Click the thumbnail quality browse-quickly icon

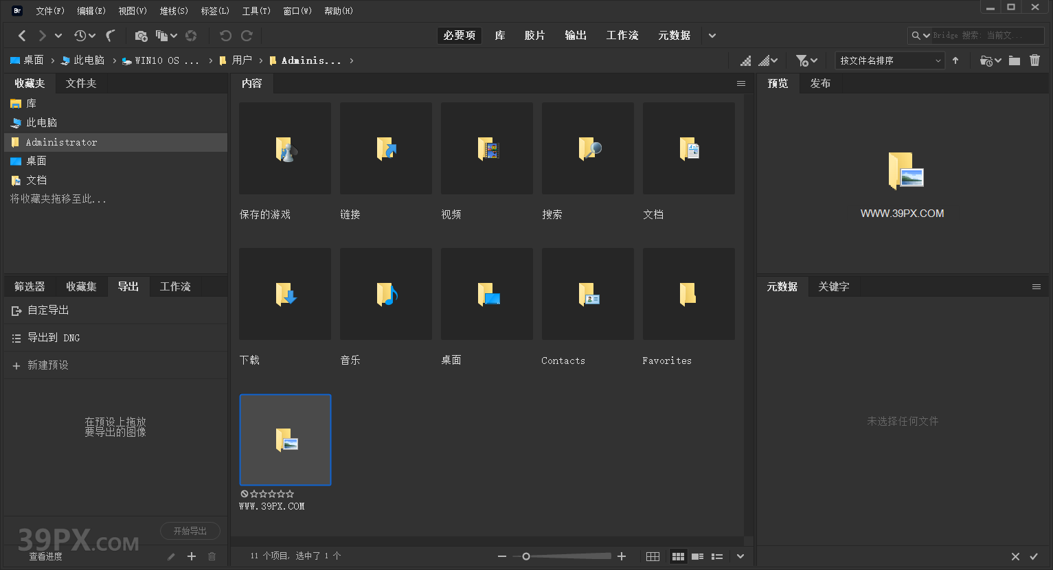[745, 60]
